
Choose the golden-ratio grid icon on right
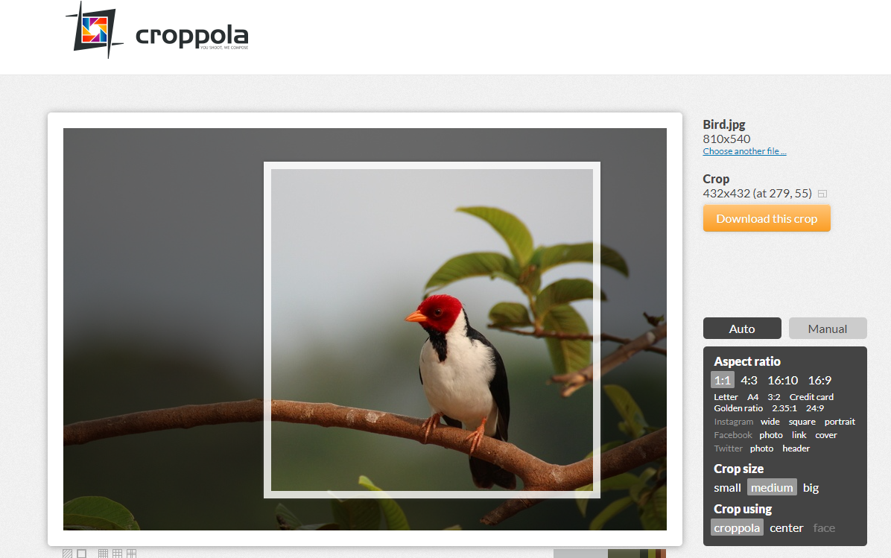coord(131,554)
